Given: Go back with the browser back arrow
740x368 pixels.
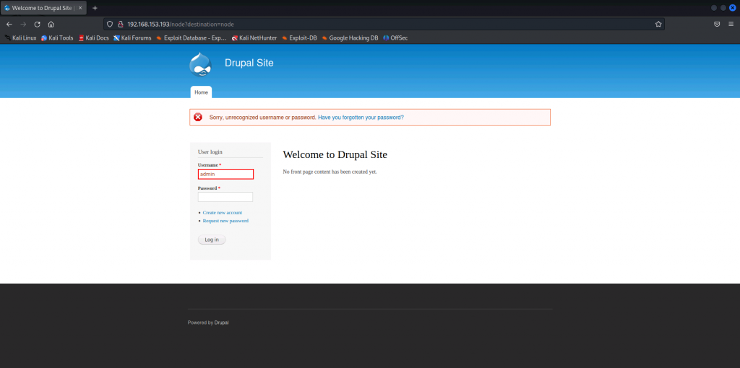Looking at the screenshot, I should [9, 24].
